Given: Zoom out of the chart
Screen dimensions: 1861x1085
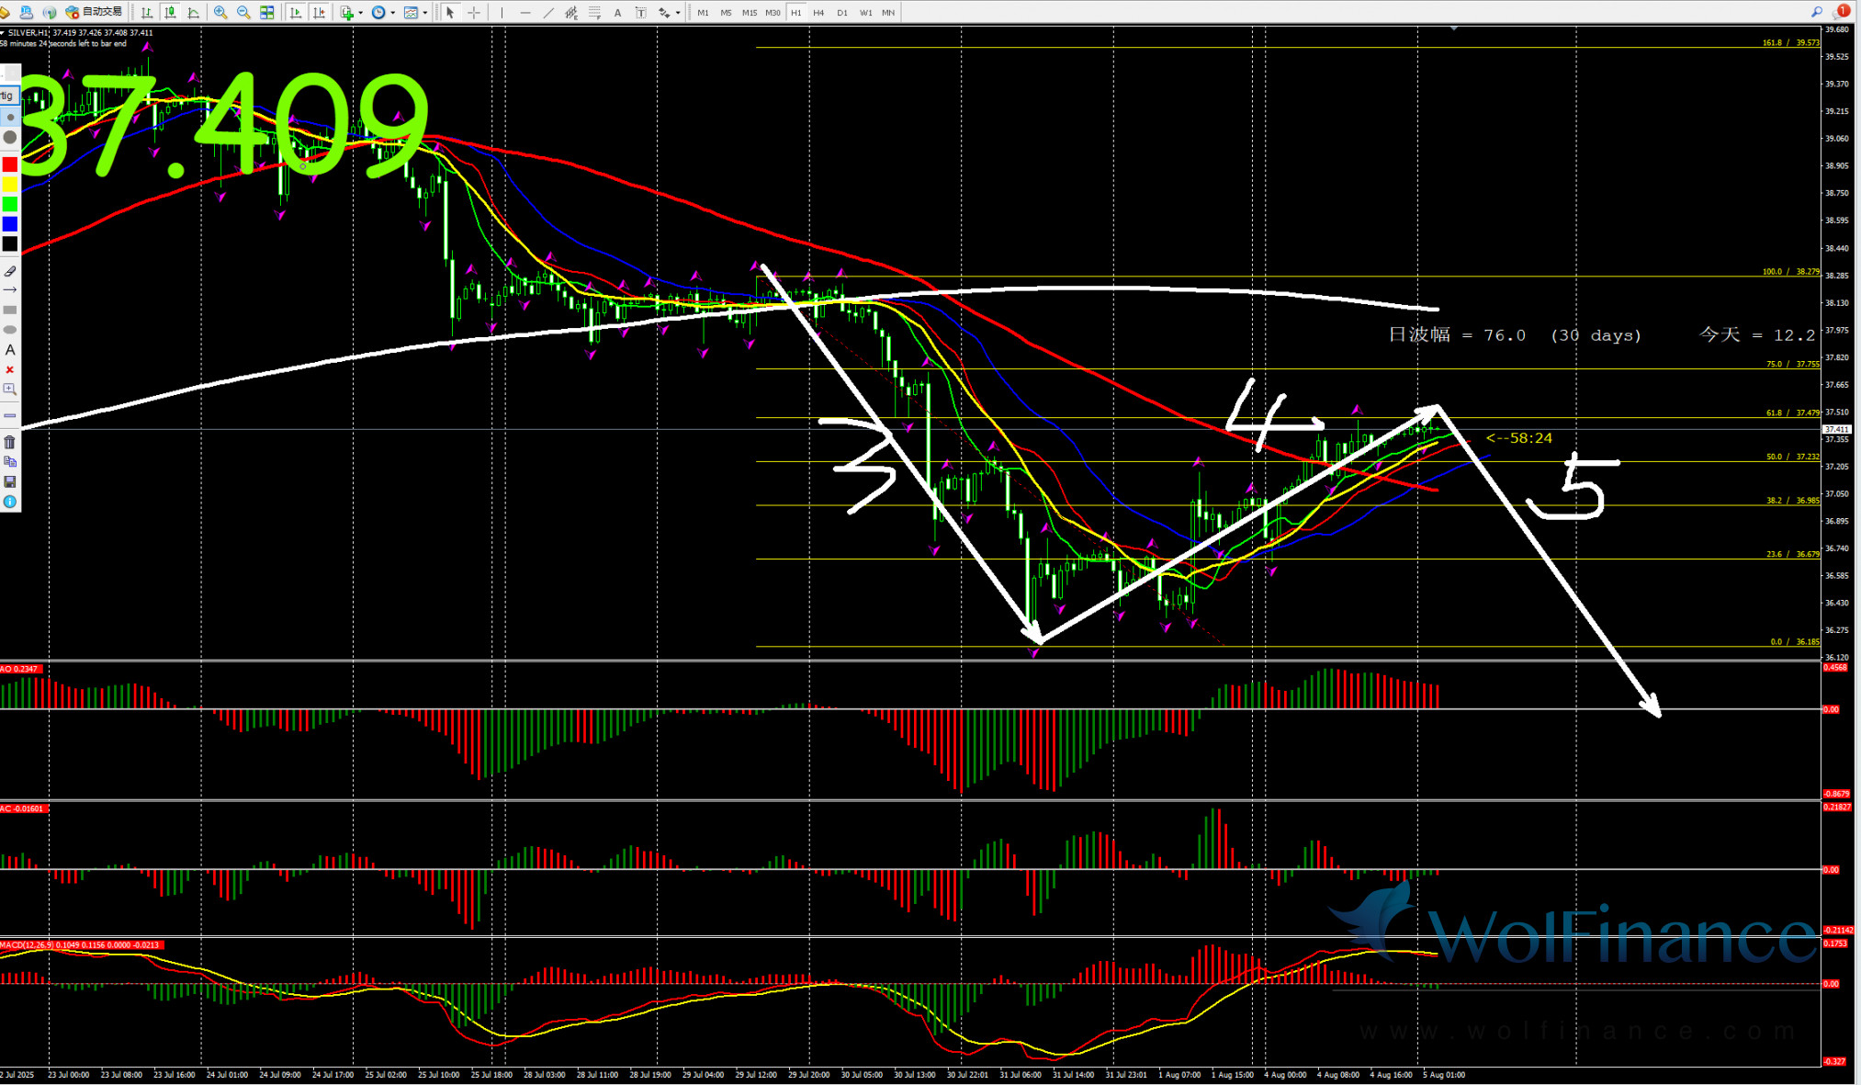Looking at the screenshot, I should coord(243,12).
